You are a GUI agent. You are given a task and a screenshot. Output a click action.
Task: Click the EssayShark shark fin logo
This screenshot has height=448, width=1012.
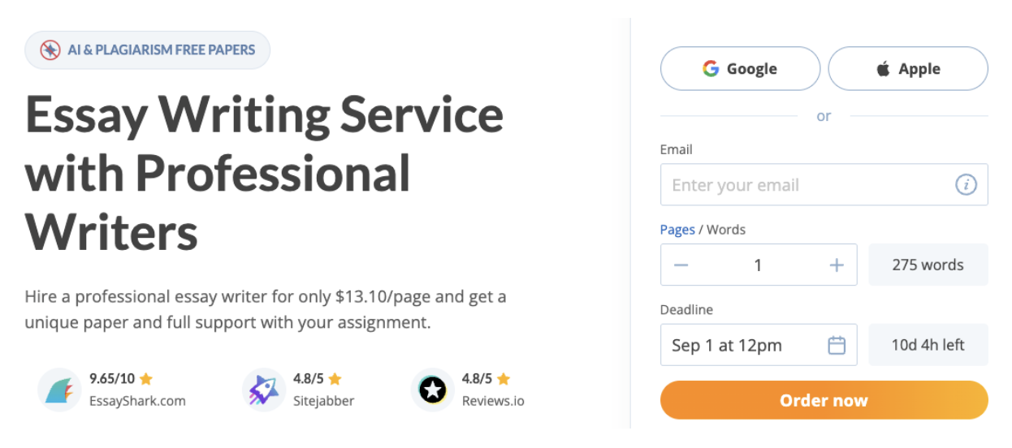(x=59, y=390)
